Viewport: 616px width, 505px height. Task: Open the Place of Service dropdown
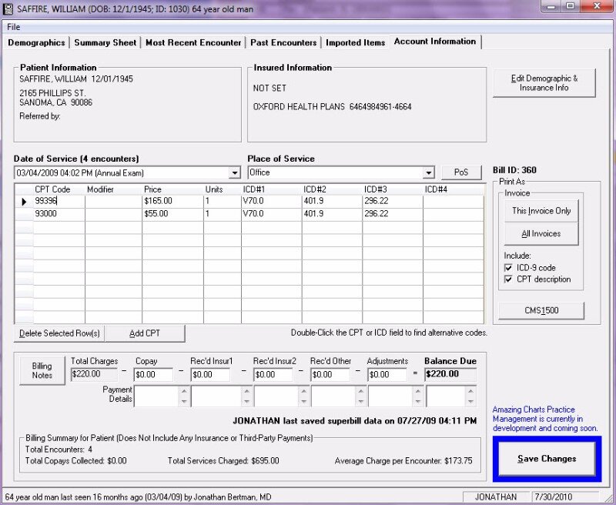tap(429, 173)
